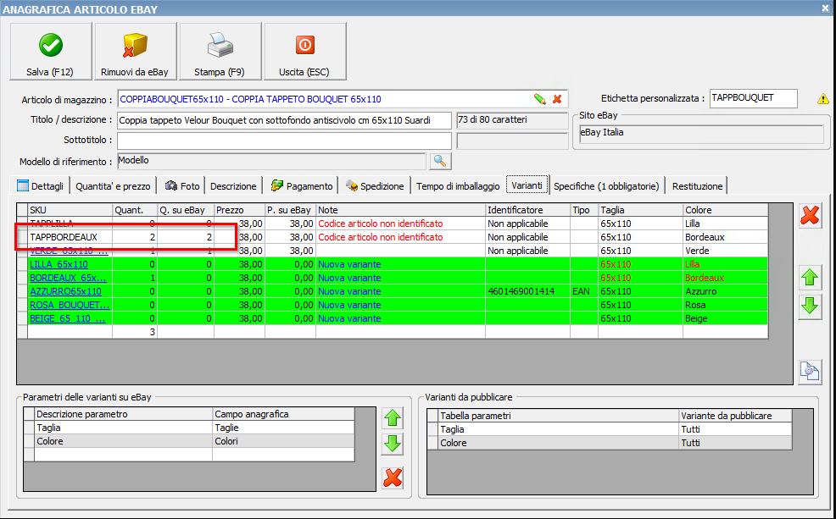Click the Modello di riferimento field
Viewport: 836px width, 519px height.
pyautogui.click(x=271, y=161)
